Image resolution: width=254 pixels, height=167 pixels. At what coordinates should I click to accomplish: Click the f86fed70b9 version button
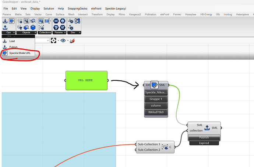[156, 112]
